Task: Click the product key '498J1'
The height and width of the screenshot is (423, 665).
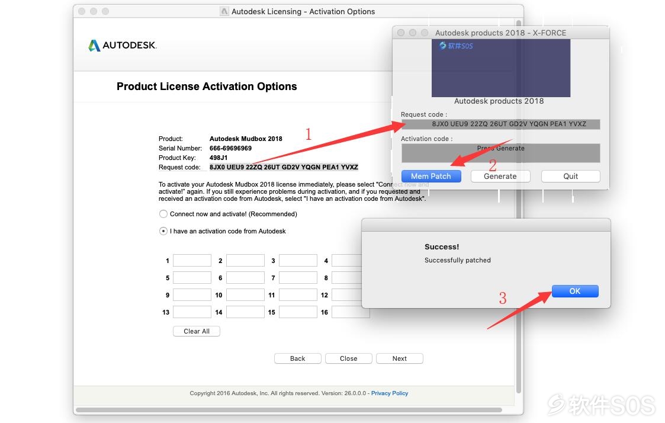Action: 219,158
